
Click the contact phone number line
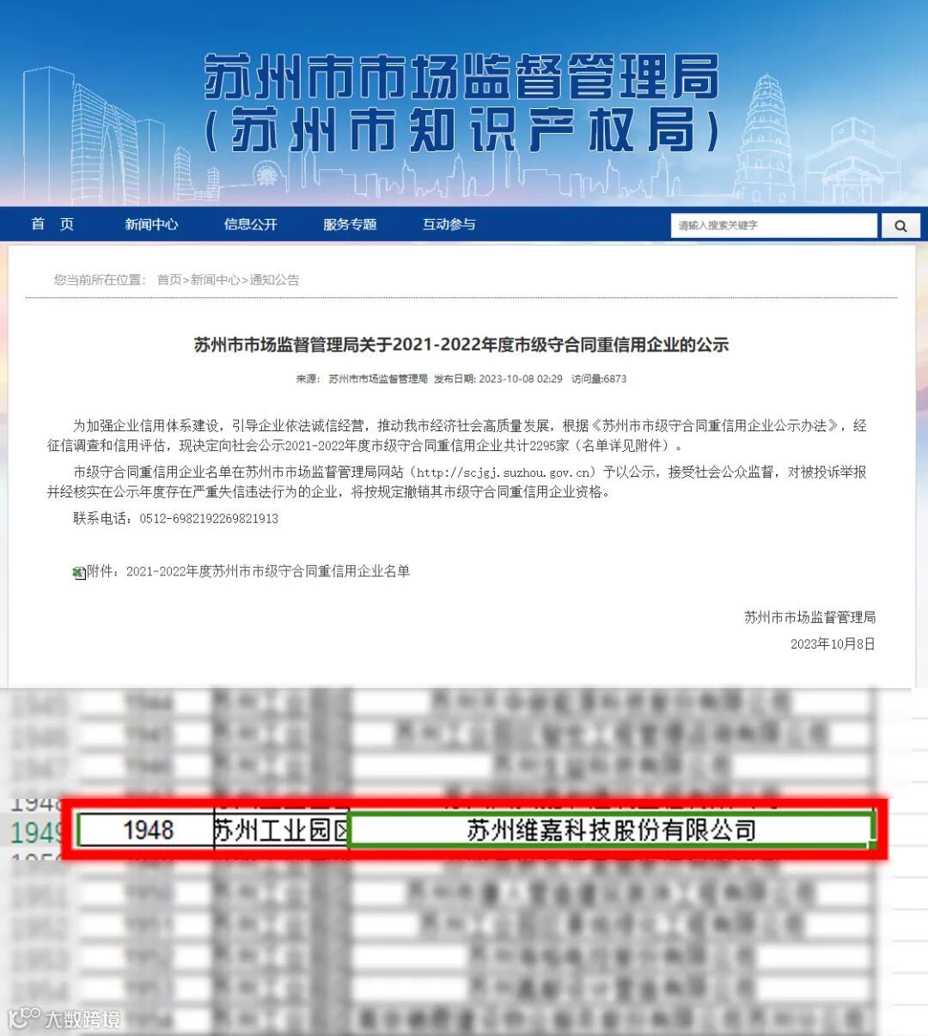tap(176, 519)
